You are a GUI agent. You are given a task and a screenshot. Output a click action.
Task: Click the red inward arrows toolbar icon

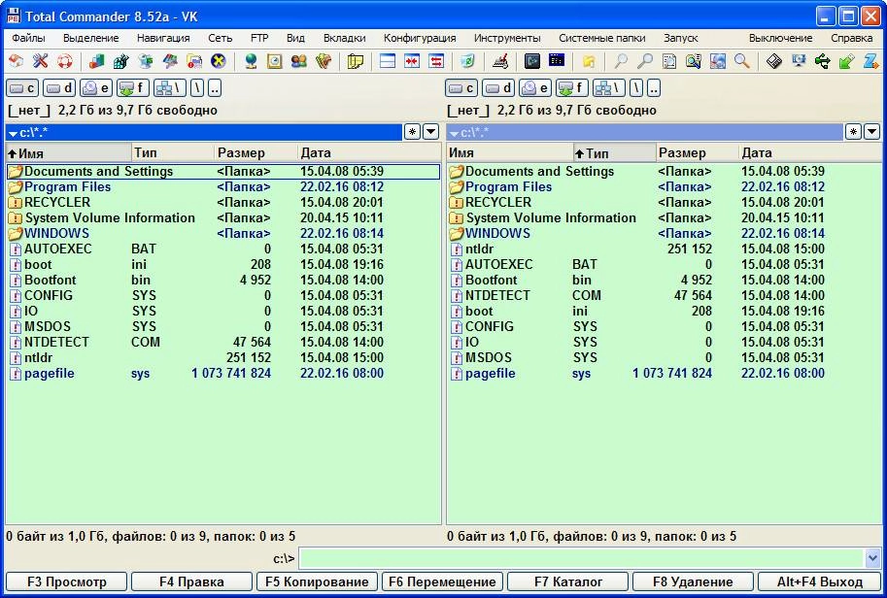412,60
